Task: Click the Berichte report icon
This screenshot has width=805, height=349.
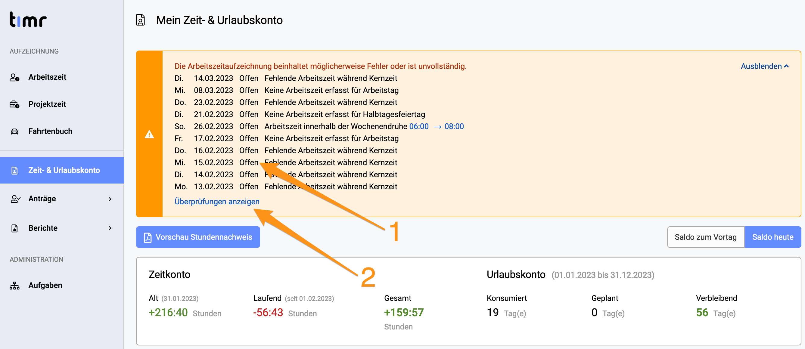Action: pos(14,228)
